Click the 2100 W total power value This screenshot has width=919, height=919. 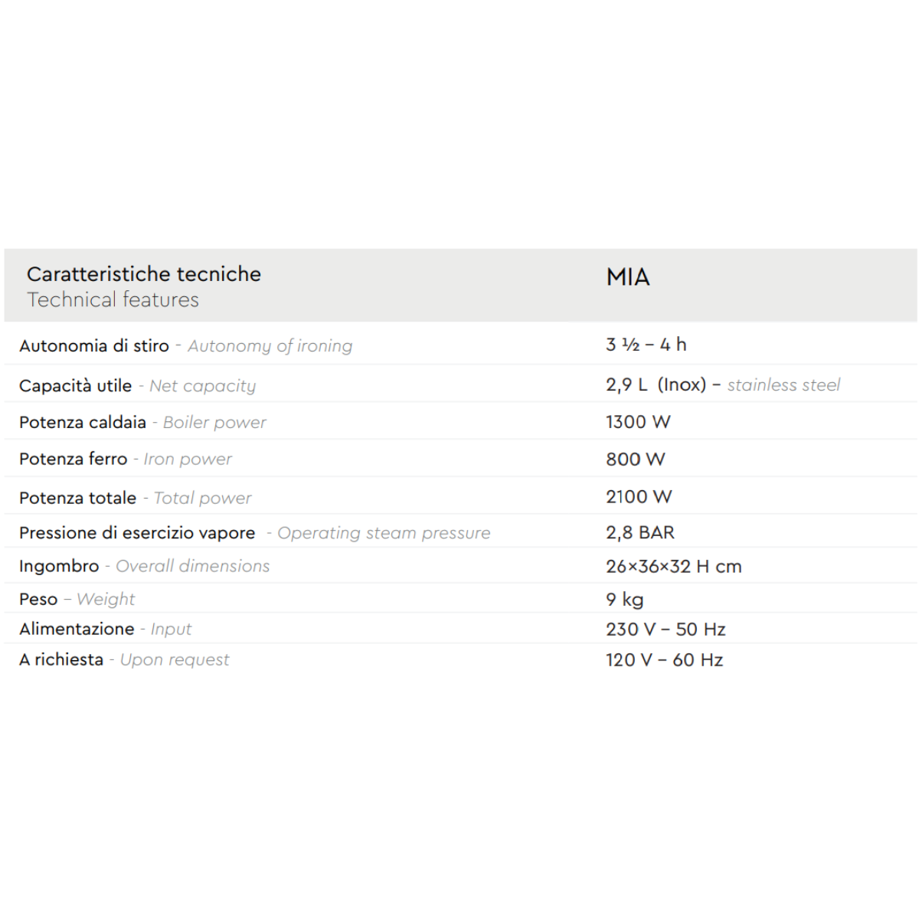(x=639, y=497)
